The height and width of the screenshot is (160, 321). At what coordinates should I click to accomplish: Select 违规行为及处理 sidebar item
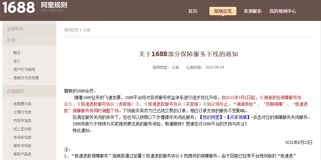26,78
